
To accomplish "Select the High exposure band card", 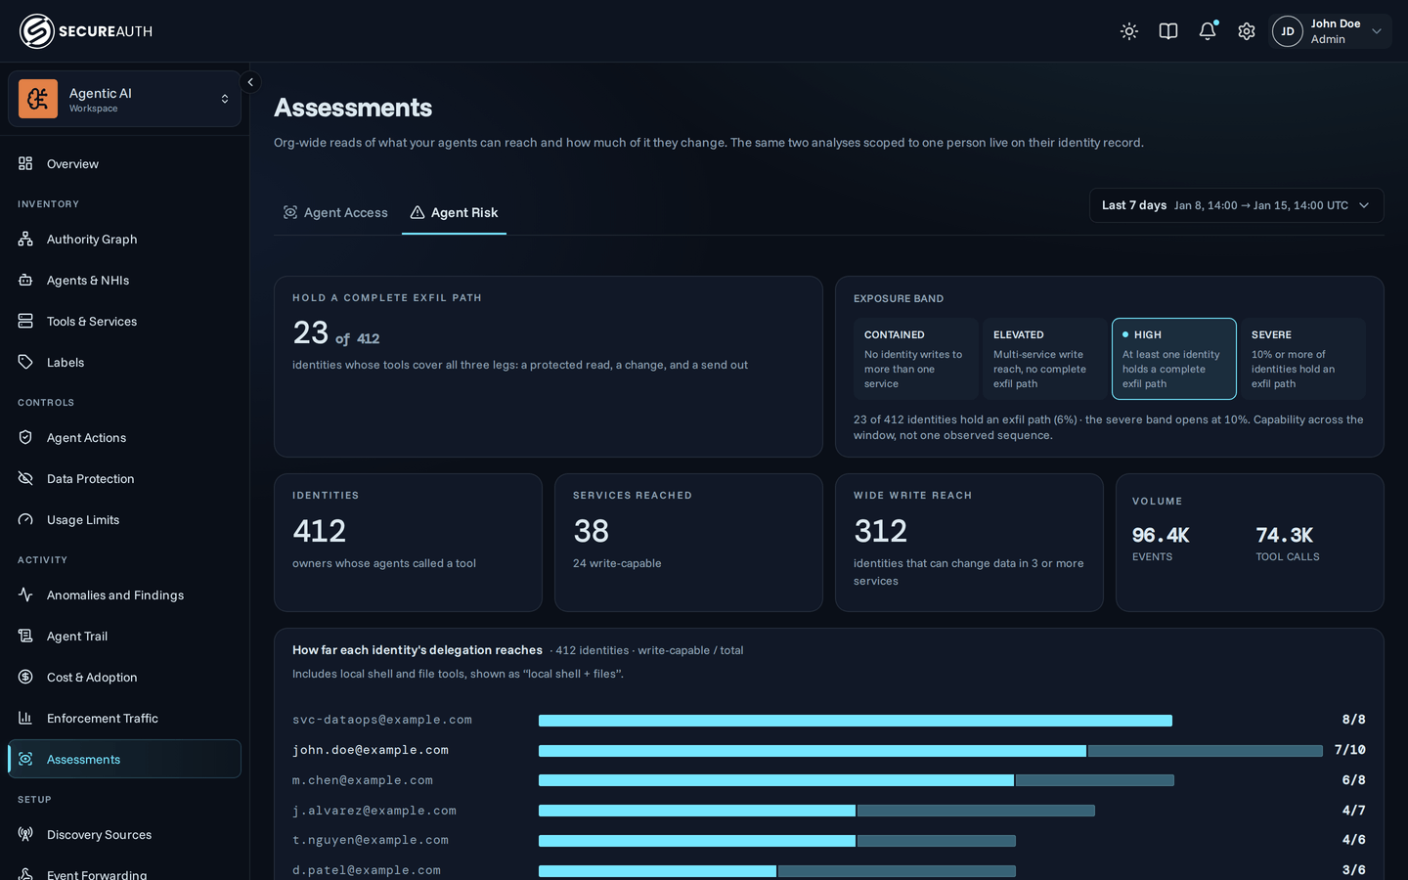I will (x=1174, y=359).
